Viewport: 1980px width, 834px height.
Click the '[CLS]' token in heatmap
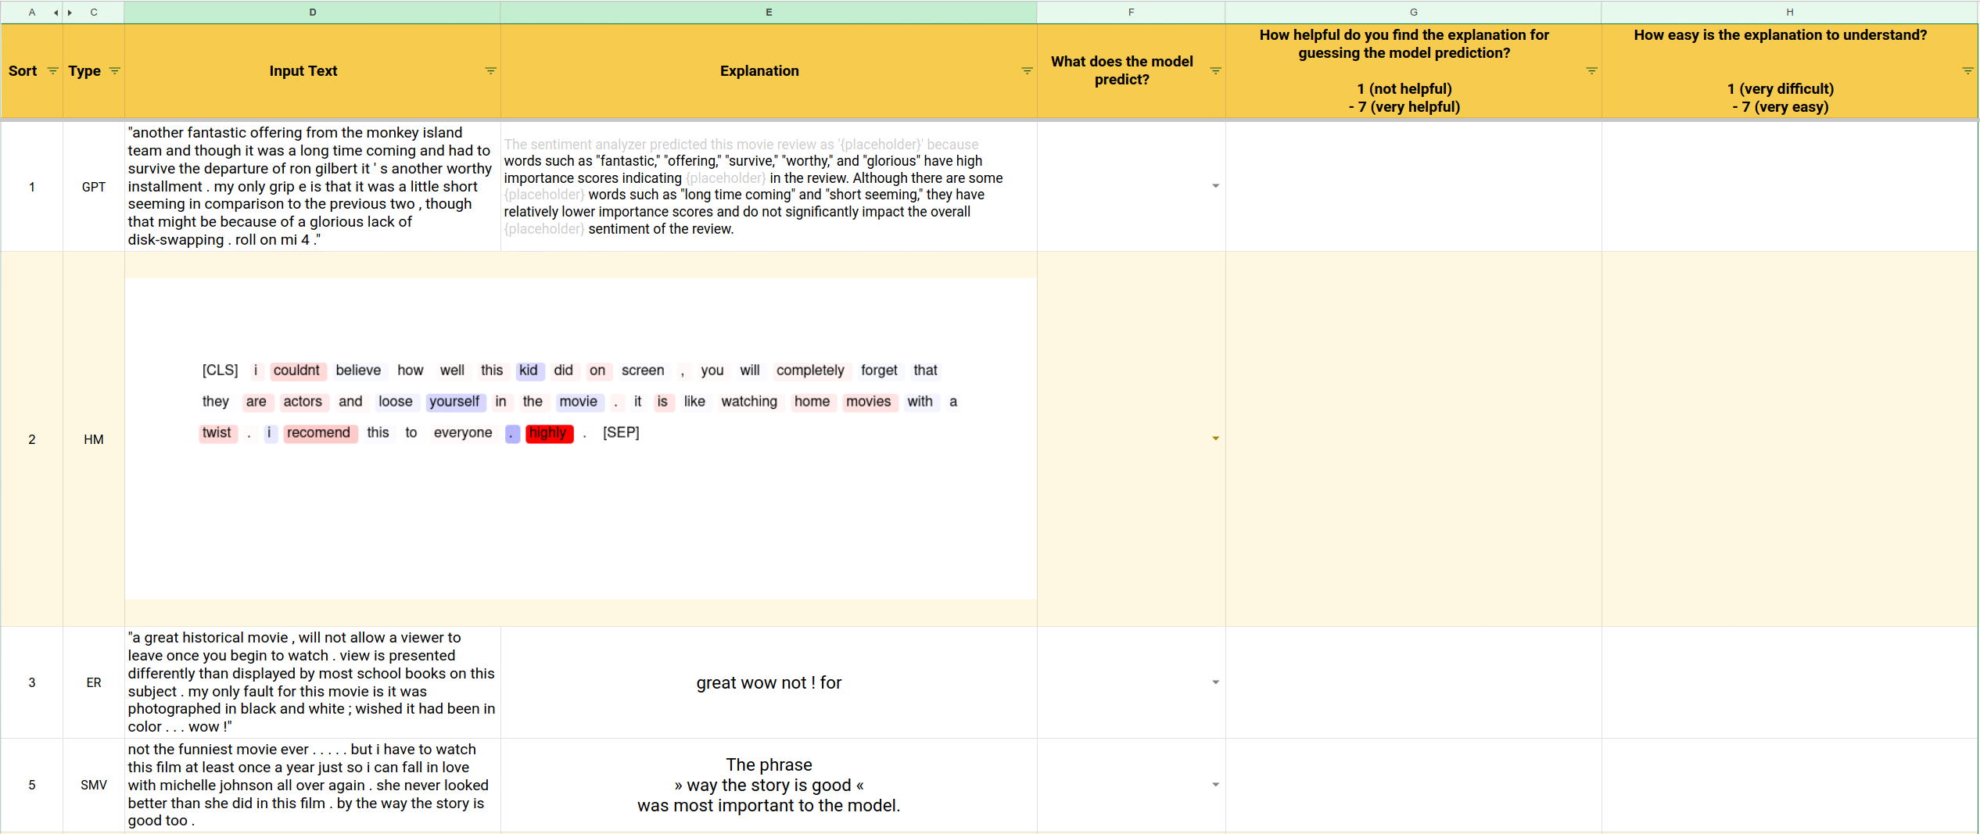click(x=221, y=370)
